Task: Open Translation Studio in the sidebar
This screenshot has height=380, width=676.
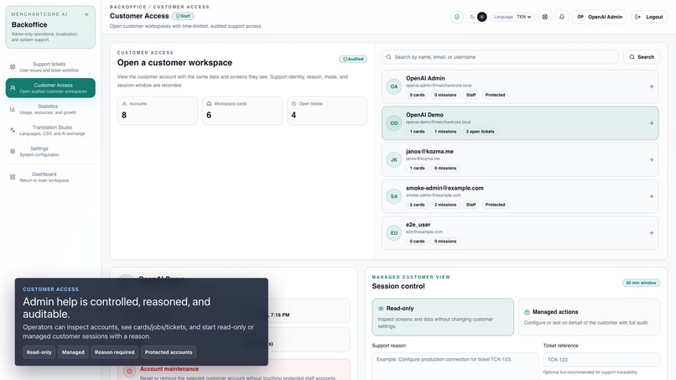Action: [x=50, y=130]
